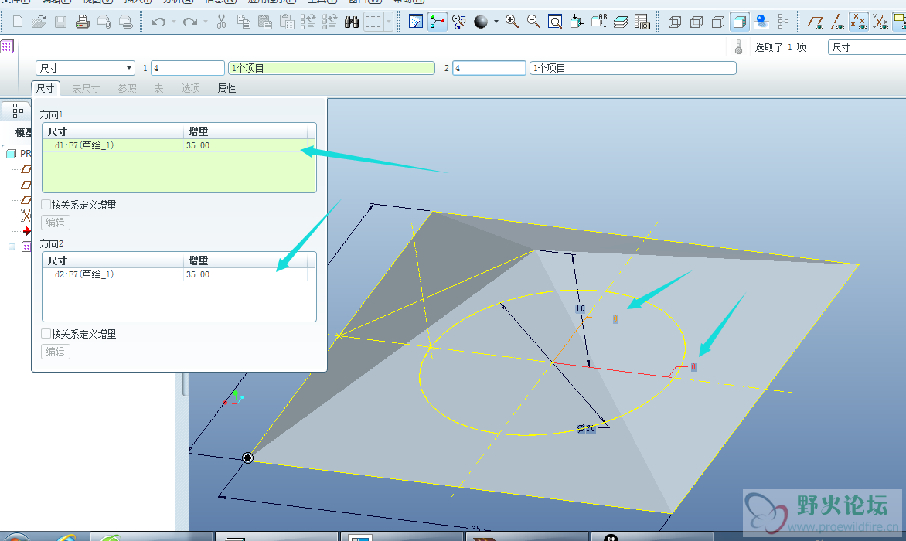
Task: Click the Pattern feature icon at dashboard left
Action: point(7,46)
